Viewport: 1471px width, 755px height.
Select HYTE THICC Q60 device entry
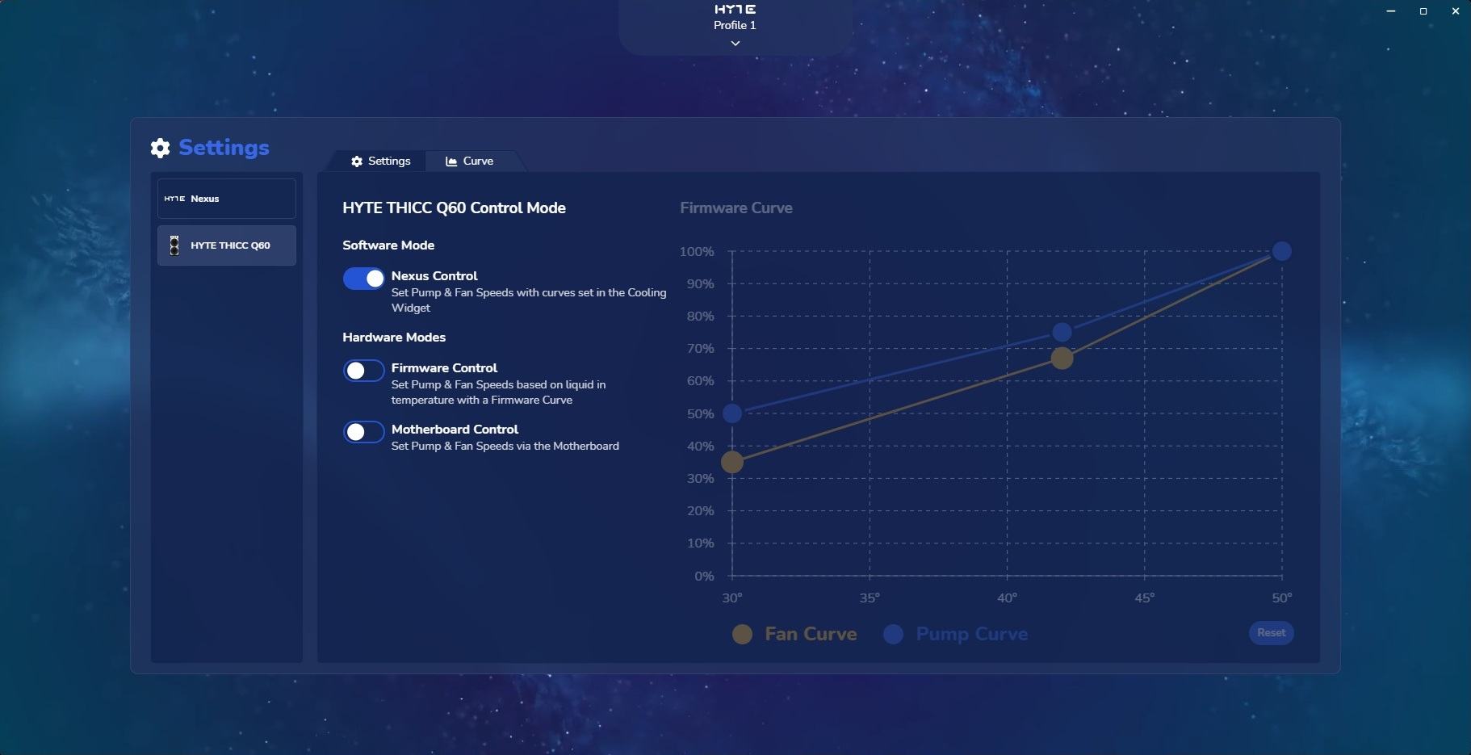coord(227,245)
